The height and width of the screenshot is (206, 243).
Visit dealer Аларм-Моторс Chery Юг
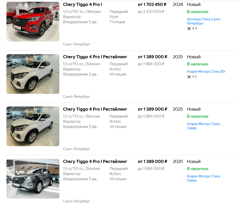tap(206, 72)
